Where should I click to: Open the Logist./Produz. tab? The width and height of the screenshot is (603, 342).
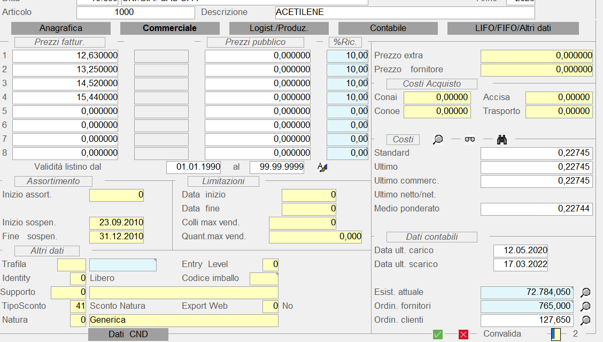(279, 28)
